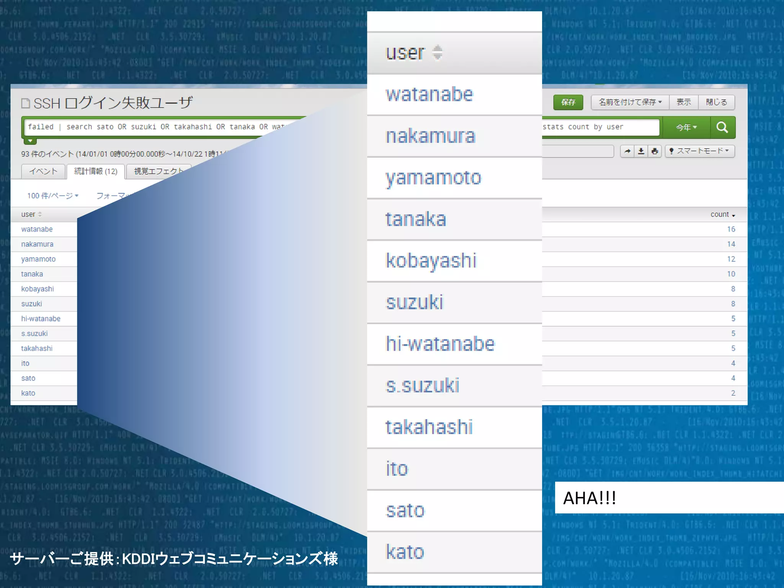Click the 閉じる button

point(717,102)
